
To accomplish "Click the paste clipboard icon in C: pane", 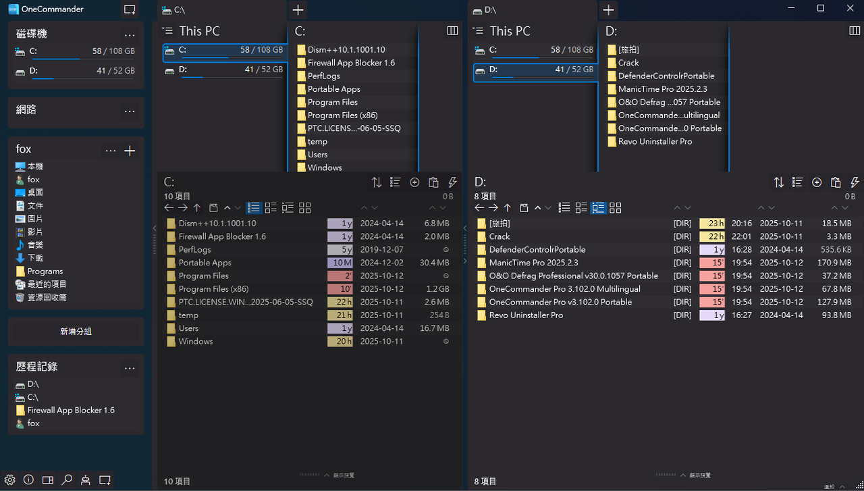I will click(x=433, y=182).
